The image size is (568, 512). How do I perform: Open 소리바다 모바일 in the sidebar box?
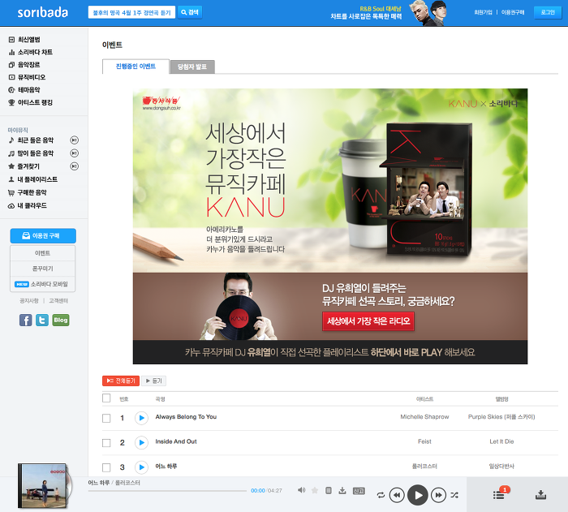pos(43,284)
